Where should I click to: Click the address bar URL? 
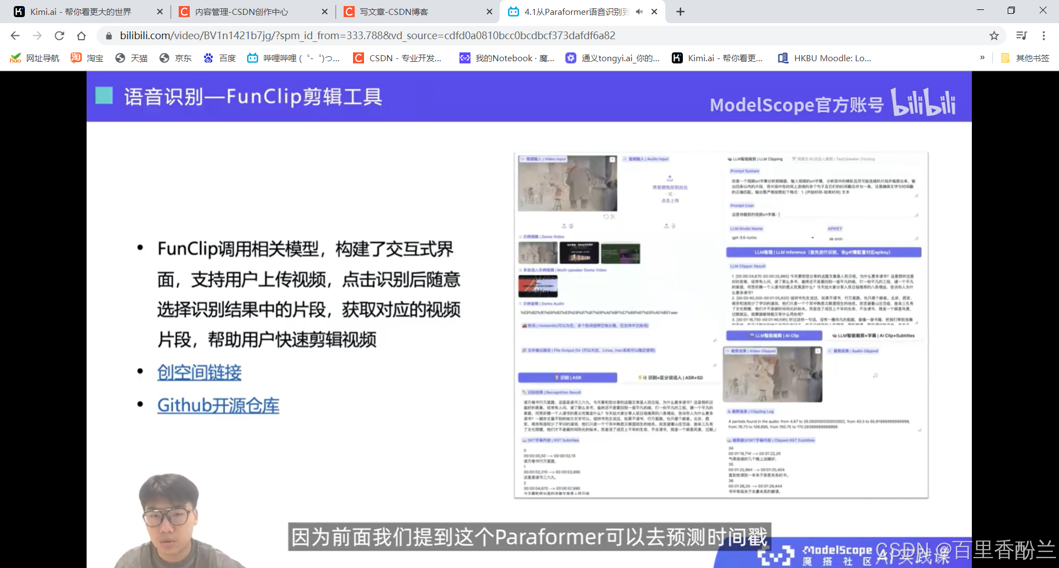pyautogui.click(x=367, y=36)
